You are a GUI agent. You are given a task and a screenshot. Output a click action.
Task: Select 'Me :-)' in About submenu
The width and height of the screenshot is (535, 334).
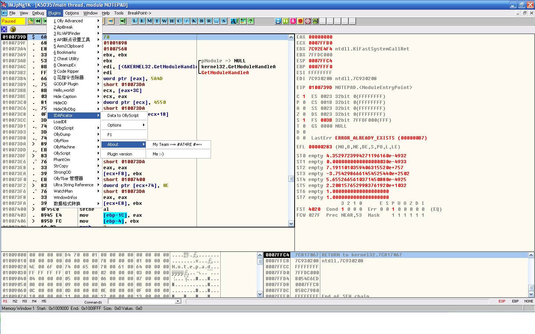[x=158, y=154]
